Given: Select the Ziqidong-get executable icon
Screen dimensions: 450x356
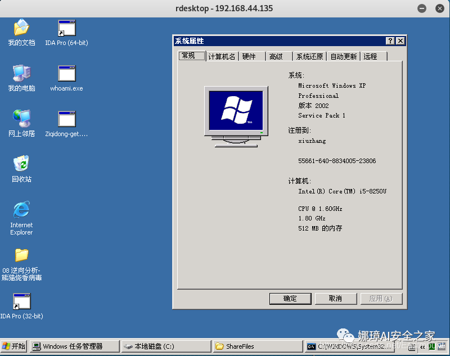Looking at the screenshot, I should pyautogui.click(x=66, y=123).
